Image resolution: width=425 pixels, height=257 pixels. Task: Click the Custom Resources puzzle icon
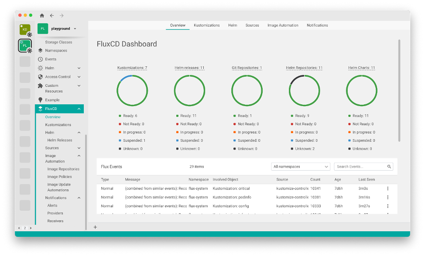41,86
